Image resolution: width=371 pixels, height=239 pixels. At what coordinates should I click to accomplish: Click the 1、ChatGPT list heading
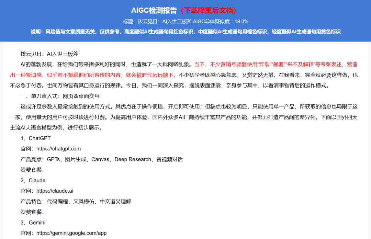[x=35, y=138]
